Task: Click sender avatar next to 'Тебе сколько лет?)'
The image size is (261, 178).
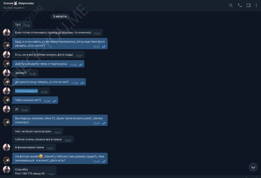Action: click(6, 100)
